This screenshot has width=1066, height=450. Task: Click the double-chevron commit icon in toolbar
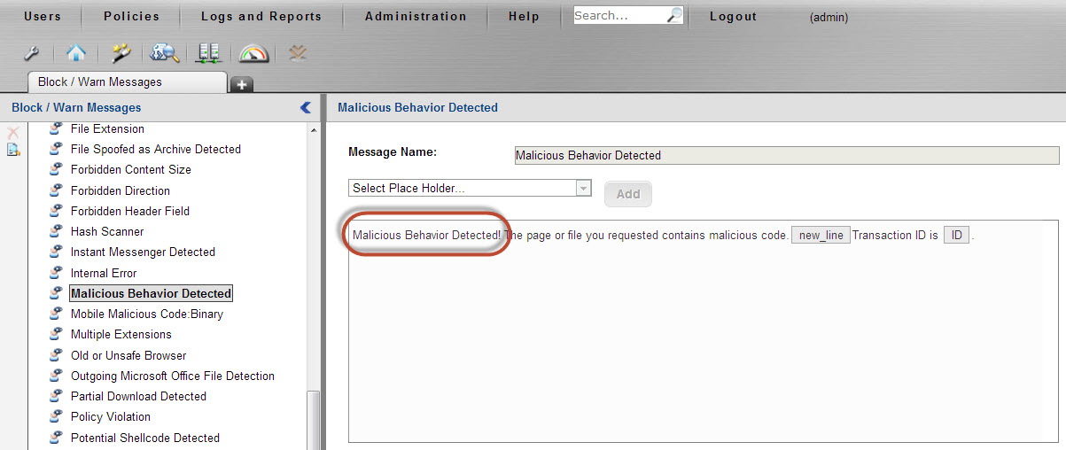click(x=298, y=54)
